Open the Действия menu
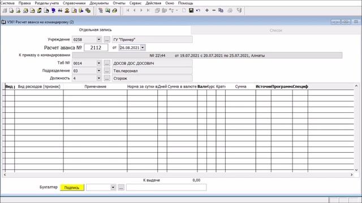The image size is (362, 203). (x=153, y=3)
